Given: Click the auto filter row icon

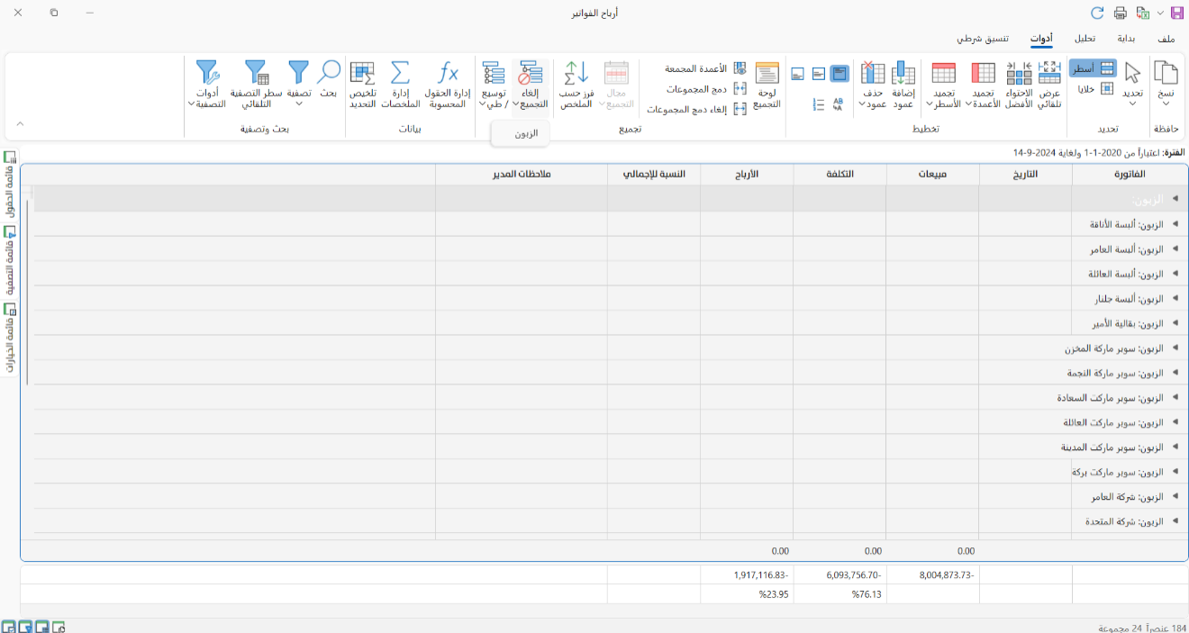Looking at the screenshot, I should point(256,74).
